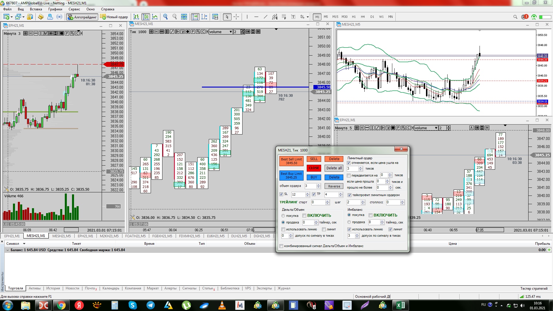Image resolution: width=553 pixels, height=311 pixels.
Task: Switch to the FOATH21,M5 chart tab
Action: tap(135, 236)
